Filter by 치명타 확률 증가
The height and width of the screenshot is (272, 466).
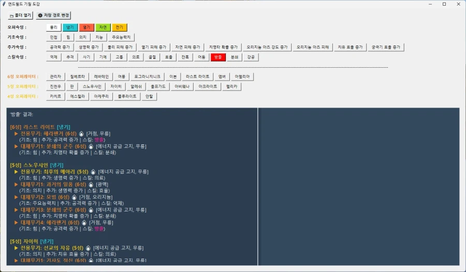[223, 47]
